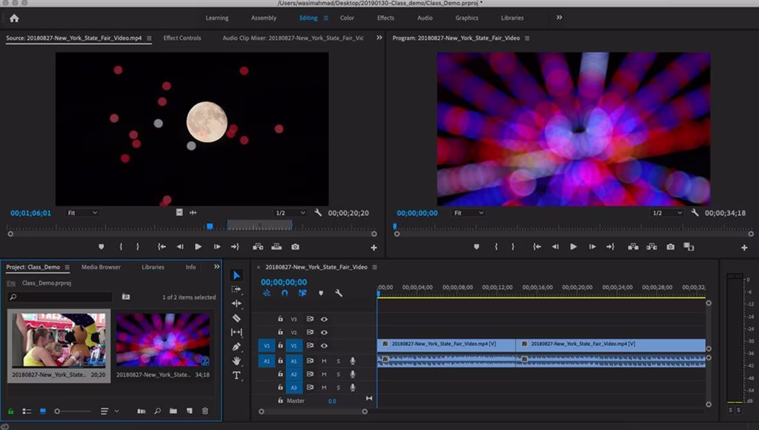This screenshot has width=759, height=430.
Task: Select the Type tool
Action: pos(237,375)
